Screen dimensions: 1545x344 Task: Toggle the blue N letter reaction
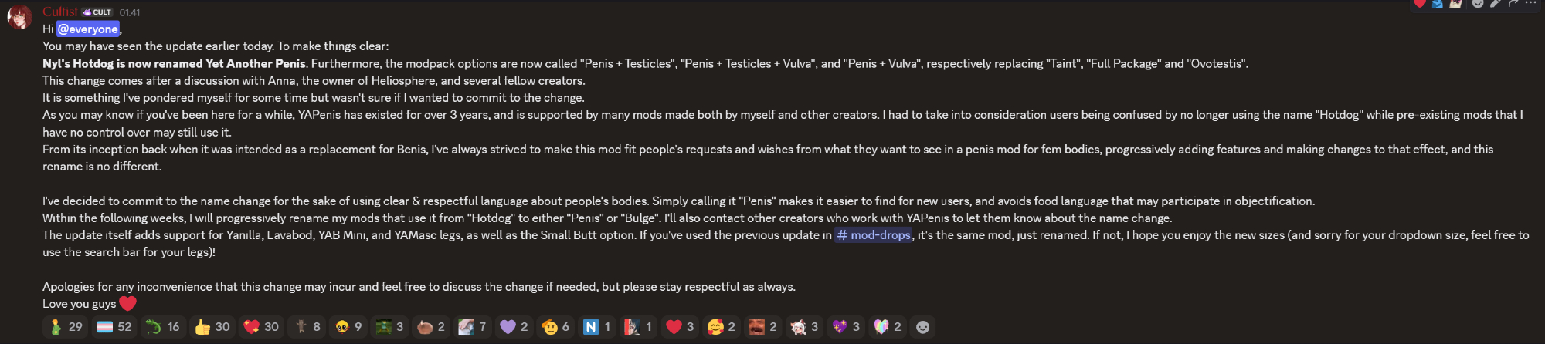(597, 327)
